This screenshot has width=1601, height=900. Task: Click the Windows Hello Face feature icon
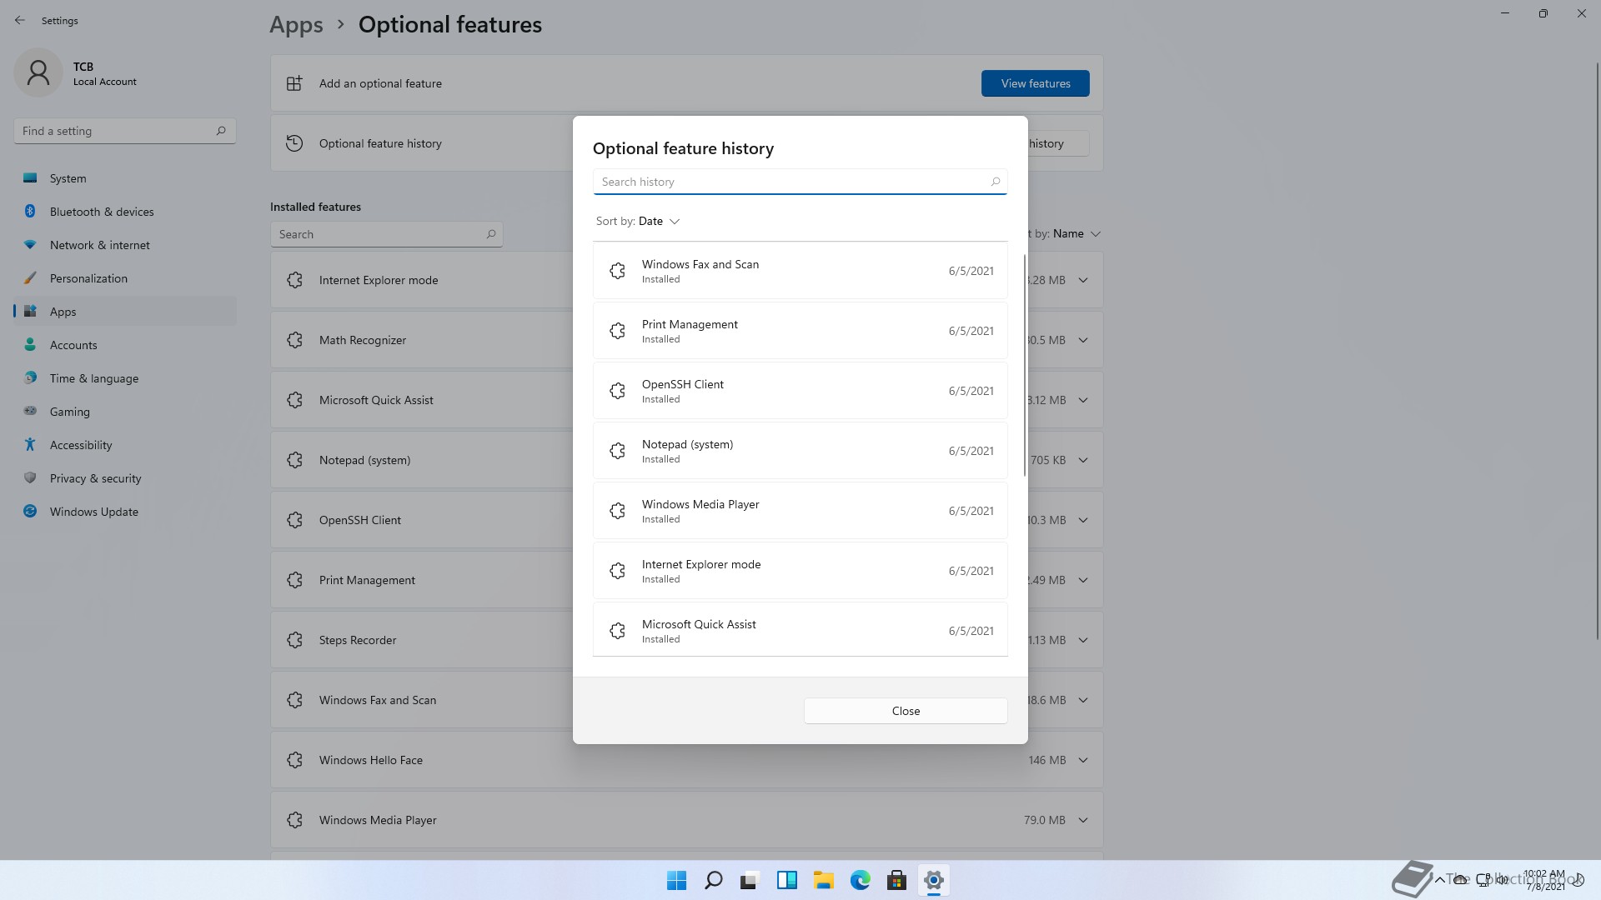pyautogui.click(x=294, y=760)
